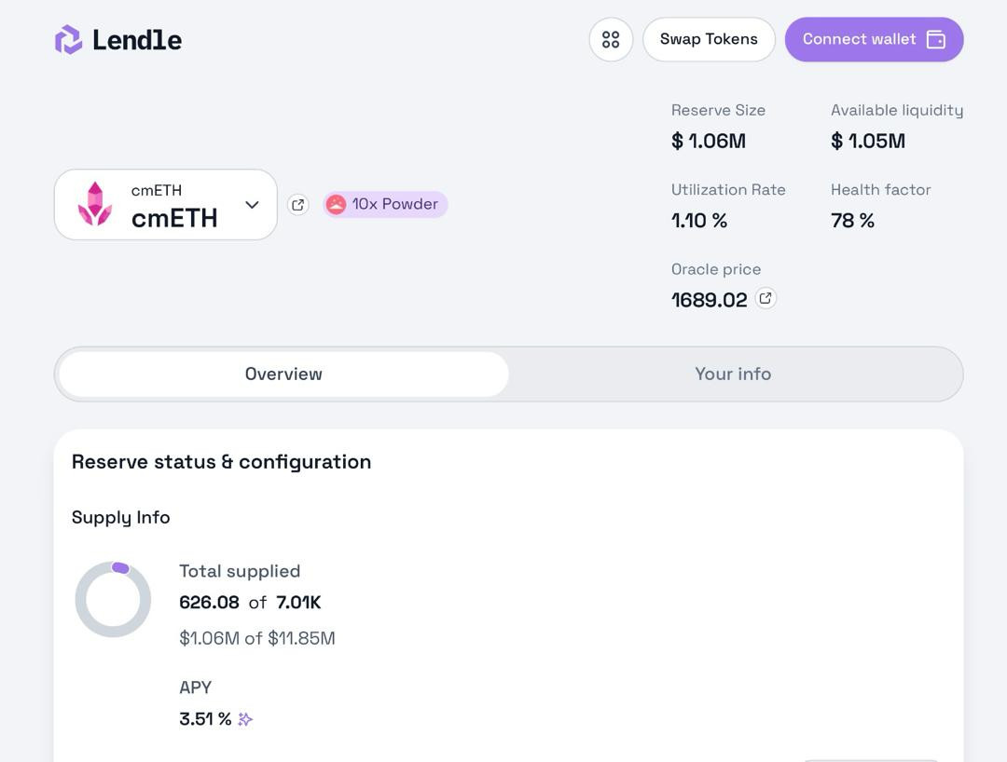
Task: Click the Total supplied donut progress chart
Action: [113, 600]
